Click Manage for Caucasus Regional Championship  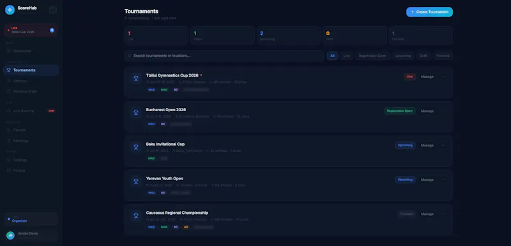tap(427, 214)
